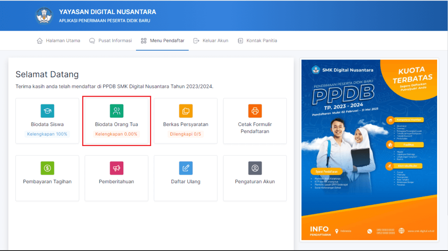Click the Kelengkapan 100% status badge
The height and width of the screenshot is (251, 448).
coord(47,134)
